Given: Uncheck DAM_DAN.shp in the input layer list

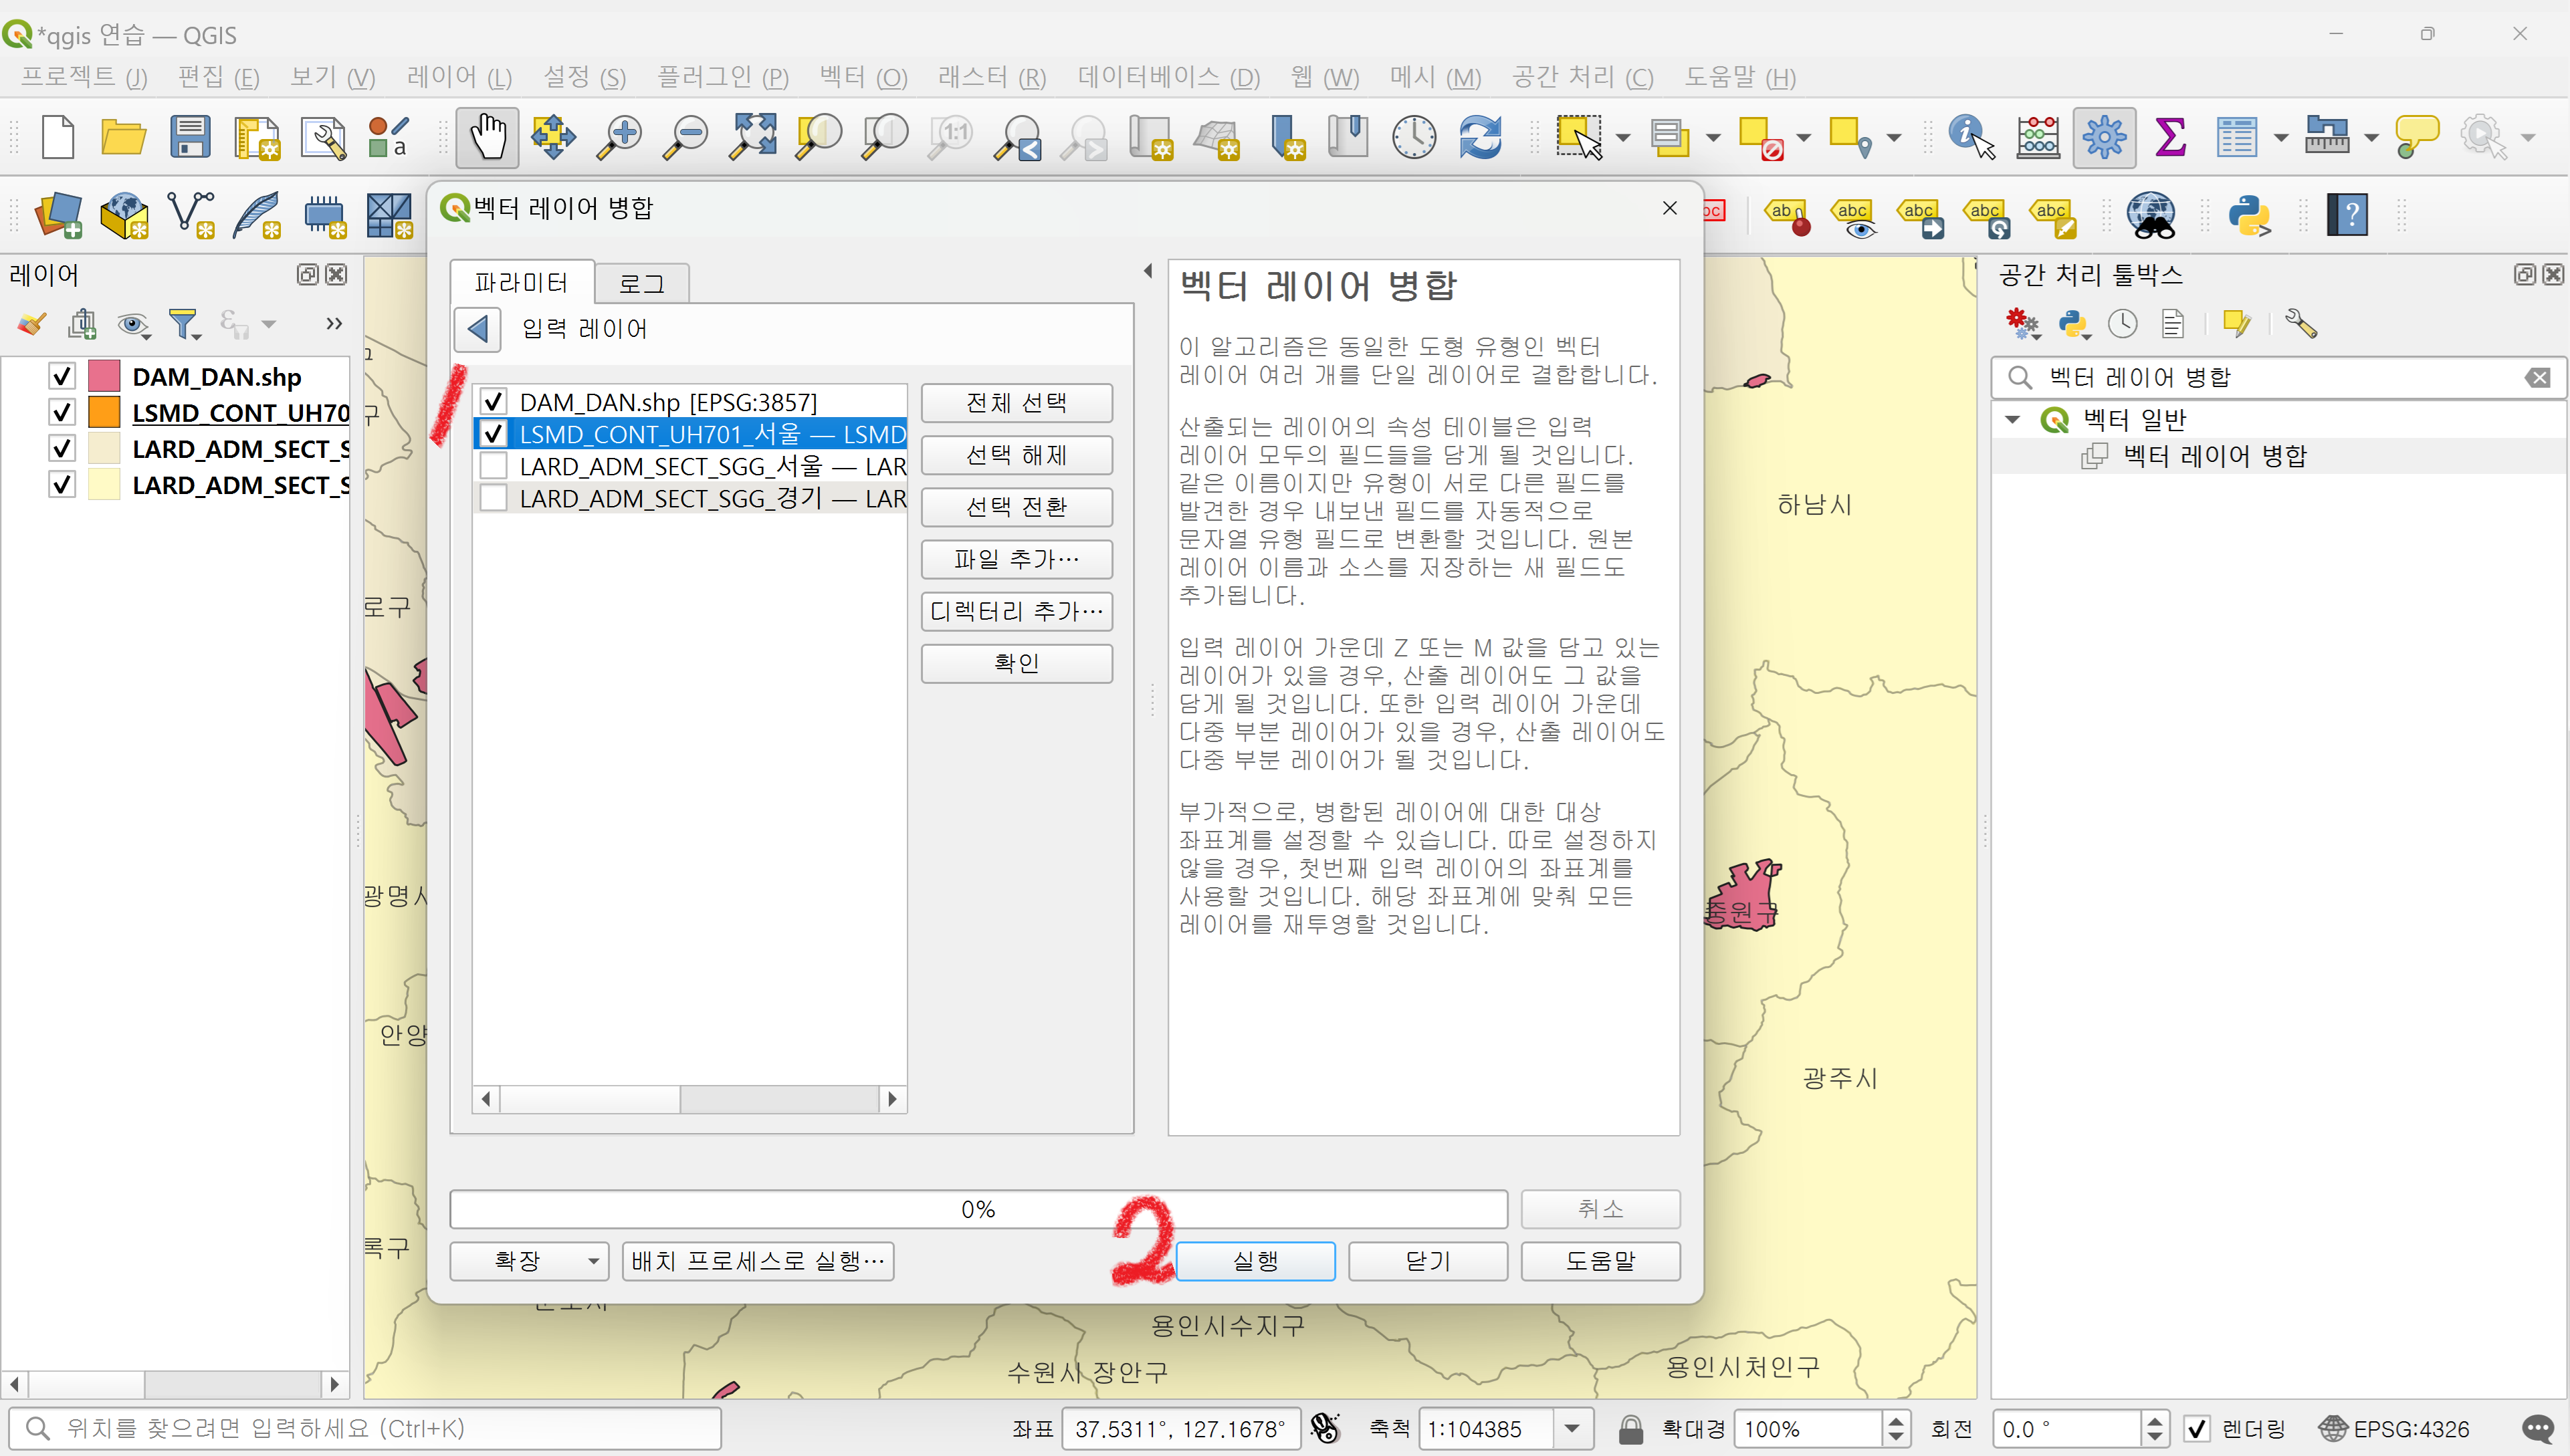Looking at the screenshot, I should tap(493, 402).
